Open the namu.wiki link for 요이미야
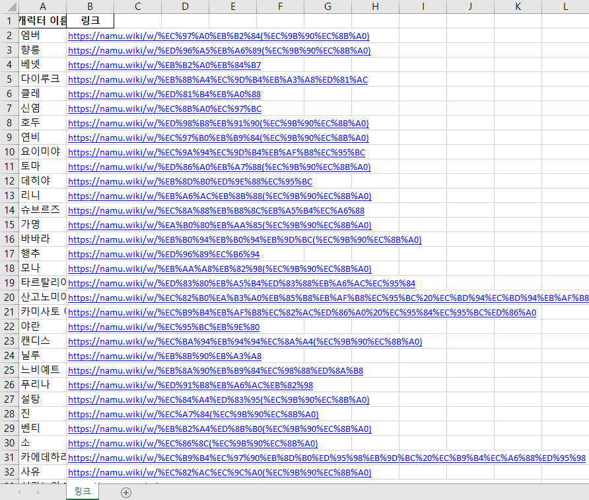589x500 pixels. [217, 152]
